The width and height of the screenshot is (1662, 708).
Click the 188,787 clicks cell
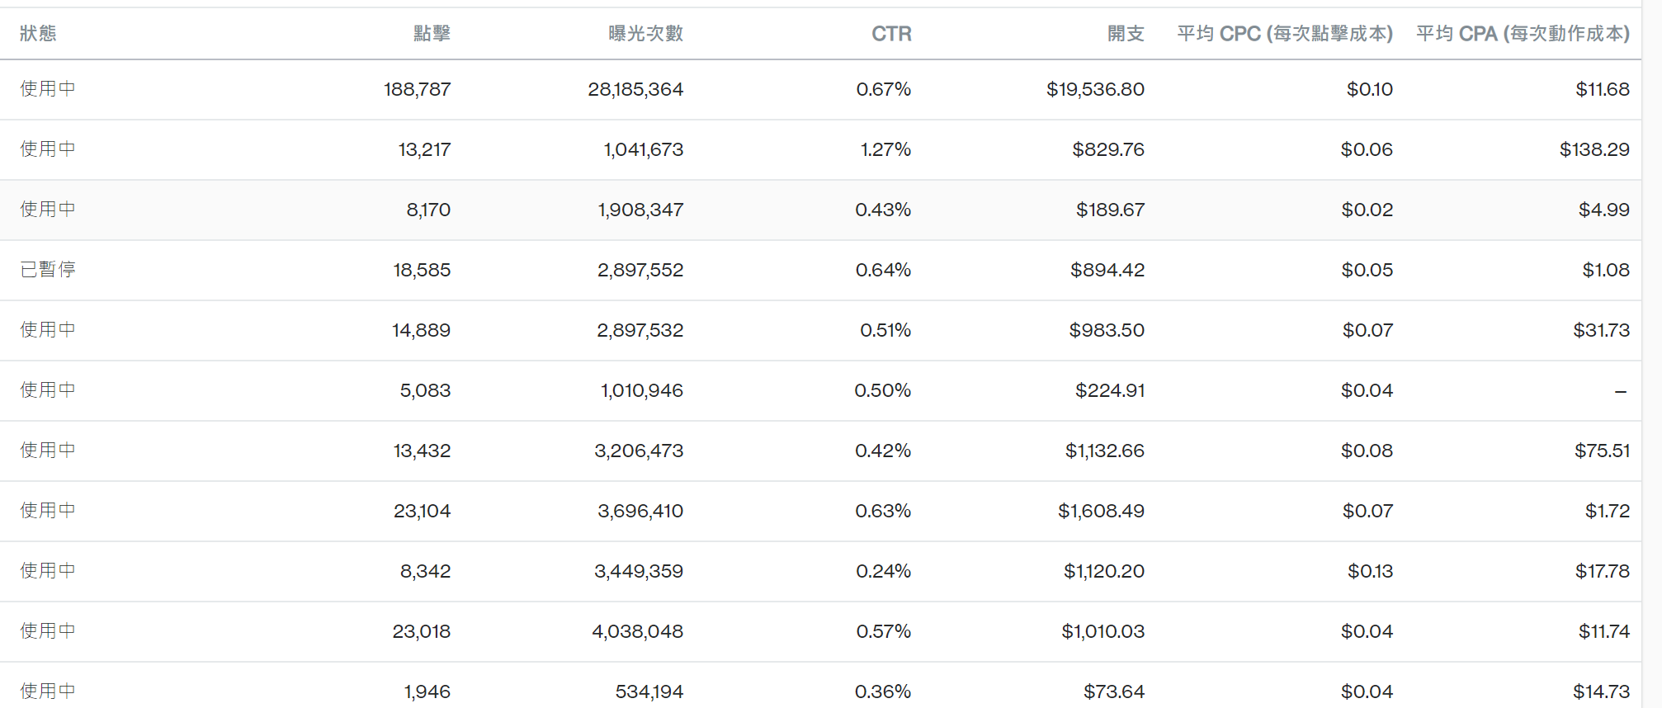418,89
